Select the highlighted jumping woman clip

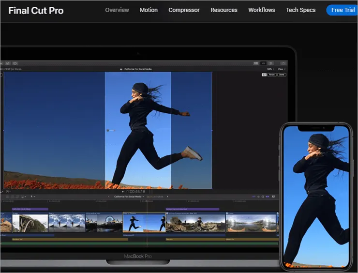pyautogui.click(x=144, y=222)
